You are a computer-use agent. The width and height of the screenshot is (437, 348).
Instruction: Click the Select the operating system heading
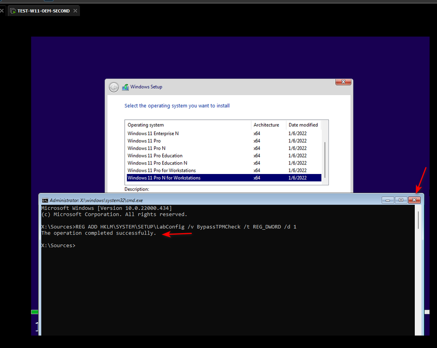coord(177,106)
